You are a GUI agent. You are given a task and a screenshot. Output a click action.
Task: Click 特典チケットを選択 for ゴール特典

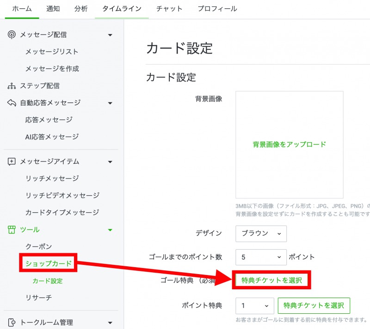click(x=271, y=281)
